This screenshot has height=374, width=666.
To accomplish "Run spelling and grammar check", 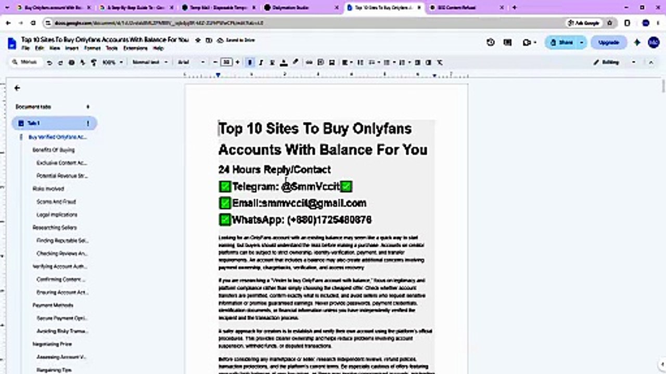I will 83,62.
